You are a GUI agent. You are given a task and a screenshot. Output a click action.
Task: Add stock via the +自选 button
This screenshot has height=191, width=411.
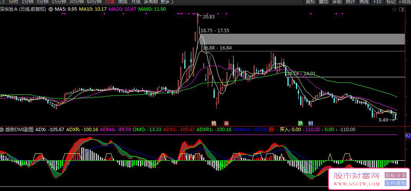(x=405, y=2)
